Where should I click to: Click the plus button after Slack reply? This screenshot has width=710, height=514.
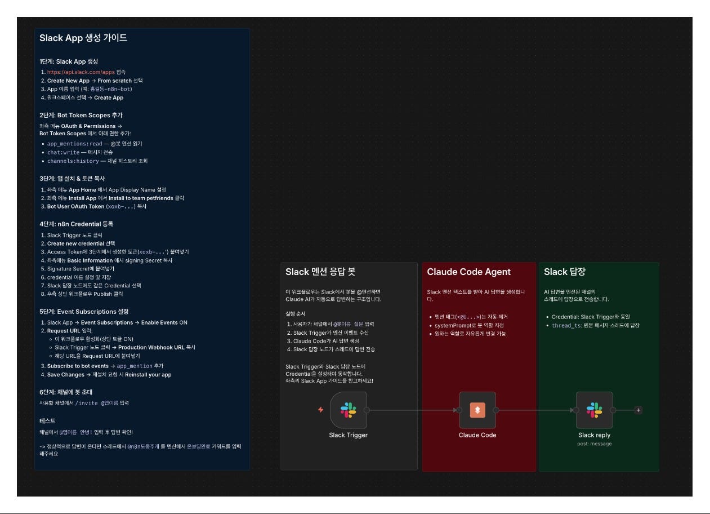pyautogui.click(x=638, y=410)
